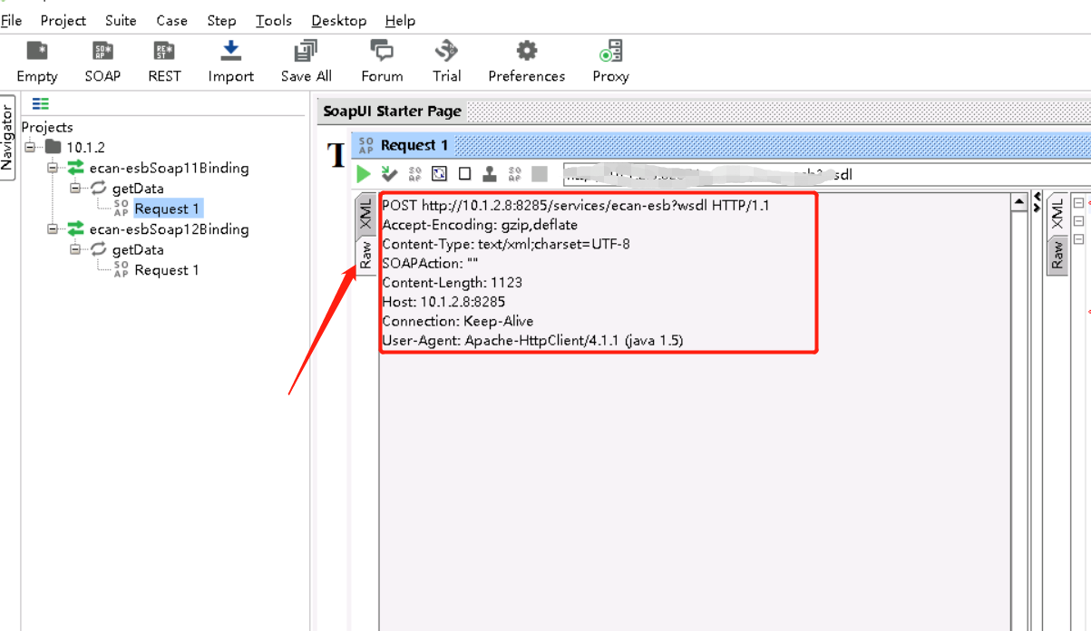Save All projects

pos(306,62)
